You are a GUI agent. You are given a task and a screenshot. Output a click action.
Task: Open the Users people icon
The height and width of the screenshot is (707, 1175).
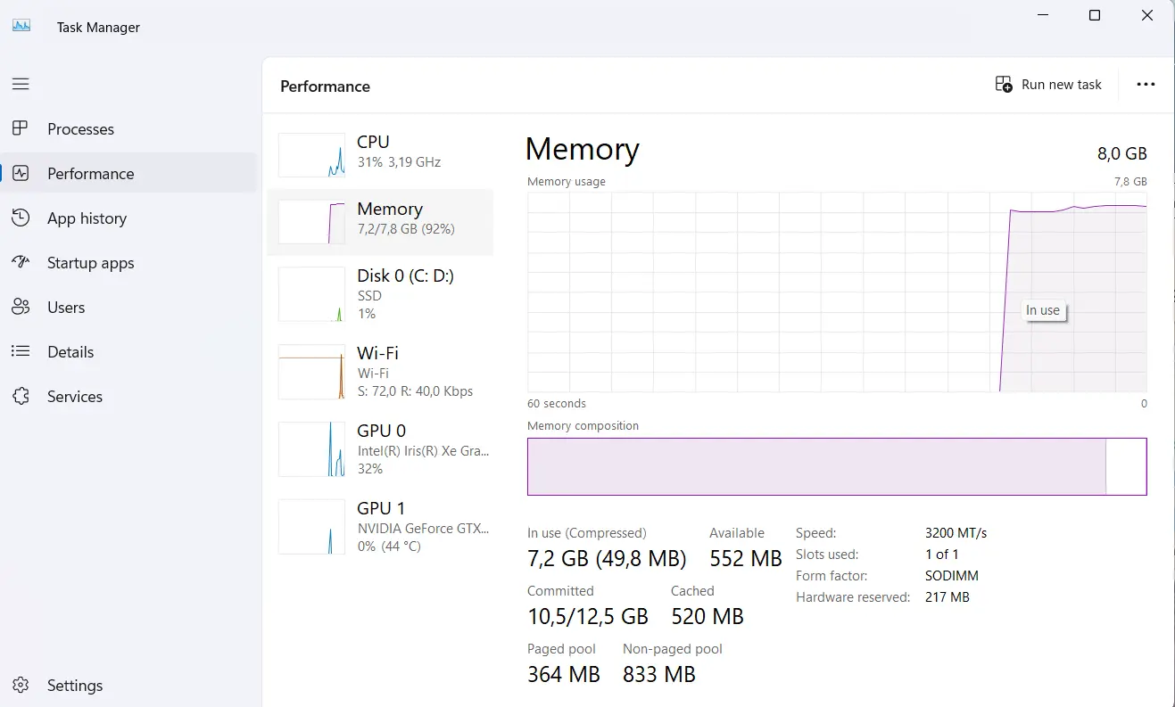point(21,307)
